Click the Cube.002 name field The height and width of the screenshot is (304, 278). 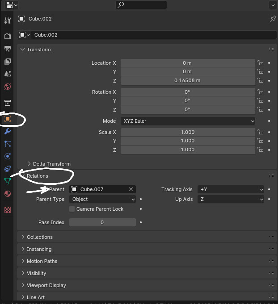tap(154, 35)
